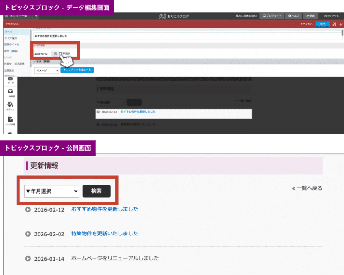Open the 一時保管 inbox tray icon
This screenshot has height=275, width=344.
coord(10,92)
